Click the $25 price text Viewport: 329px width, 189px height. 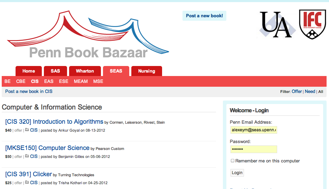click(x=8, y=183)
